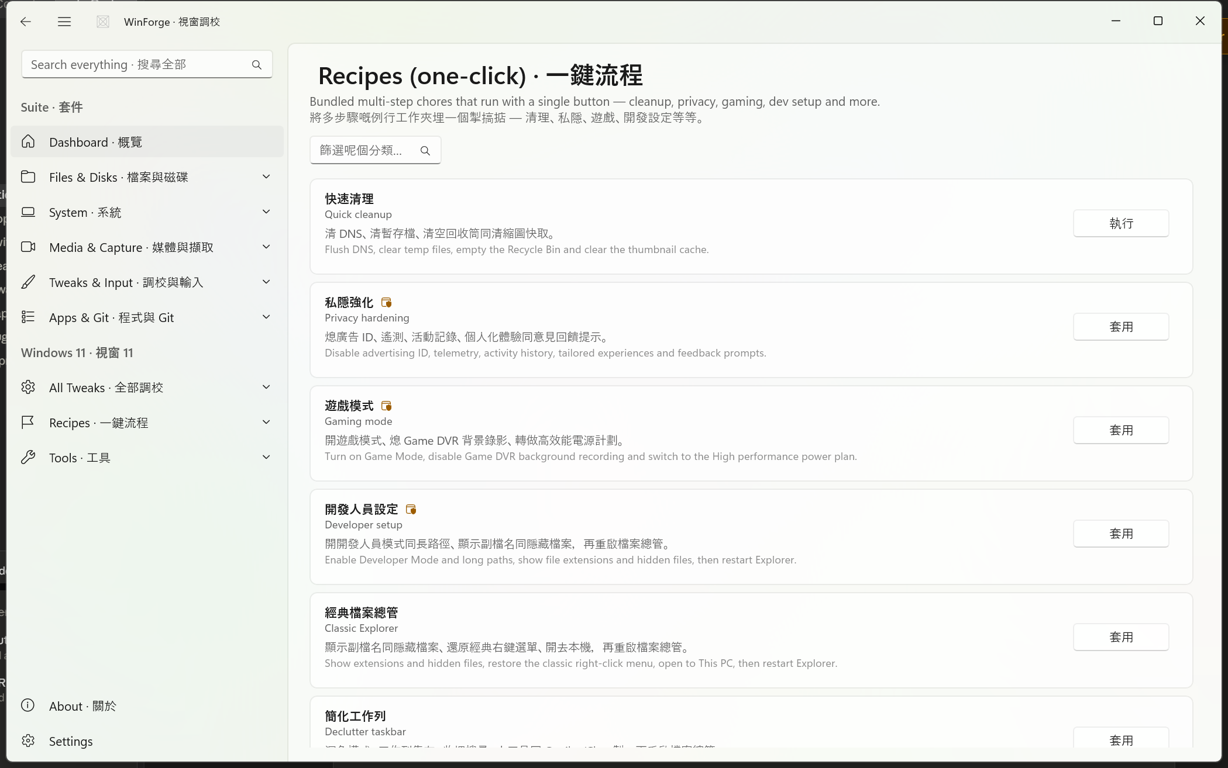Click the 簡化工作列 recipe title
The image size is (1228, 768).
[355, 716]
